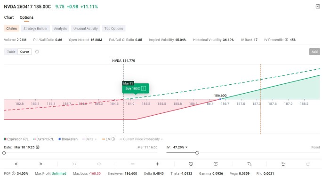The height and width of the screenshot is (177, 322).
Task: Click the double right chevron shift icon
Action: pyautogui.click(x=40, y=164)
